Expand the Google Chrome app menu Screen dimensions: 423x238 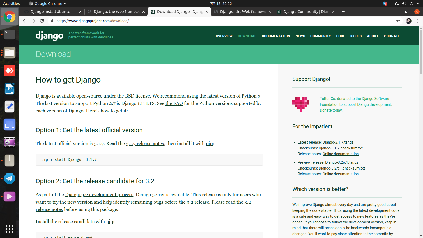point(48,4)
